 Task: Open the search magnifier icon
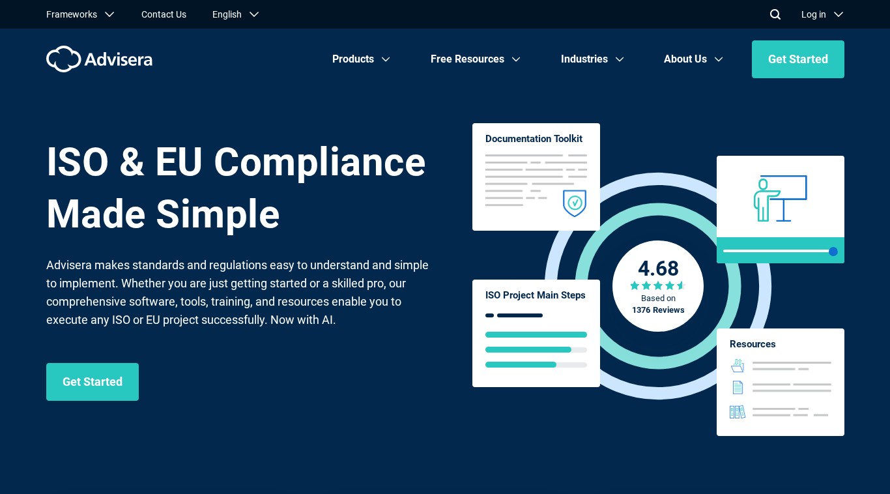pyautogui.click(x=775, y=14)
